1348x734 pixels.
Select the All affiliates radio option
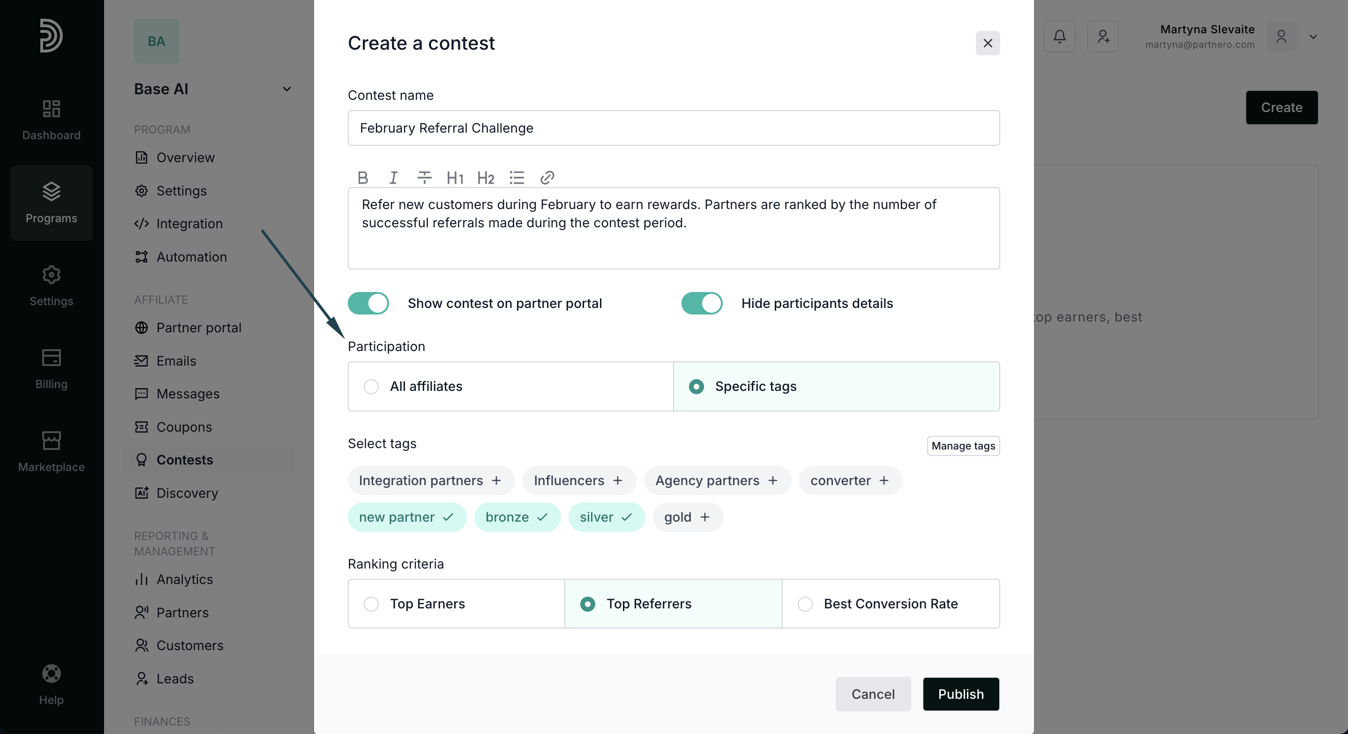371,387
